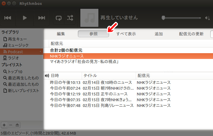
Task: Click the plus add playlist button
Action: tap(4, 125)
